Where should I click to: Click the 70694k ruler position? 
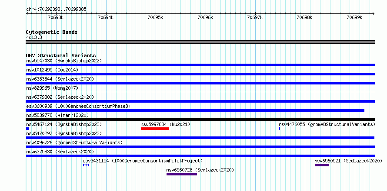(106, 17)
